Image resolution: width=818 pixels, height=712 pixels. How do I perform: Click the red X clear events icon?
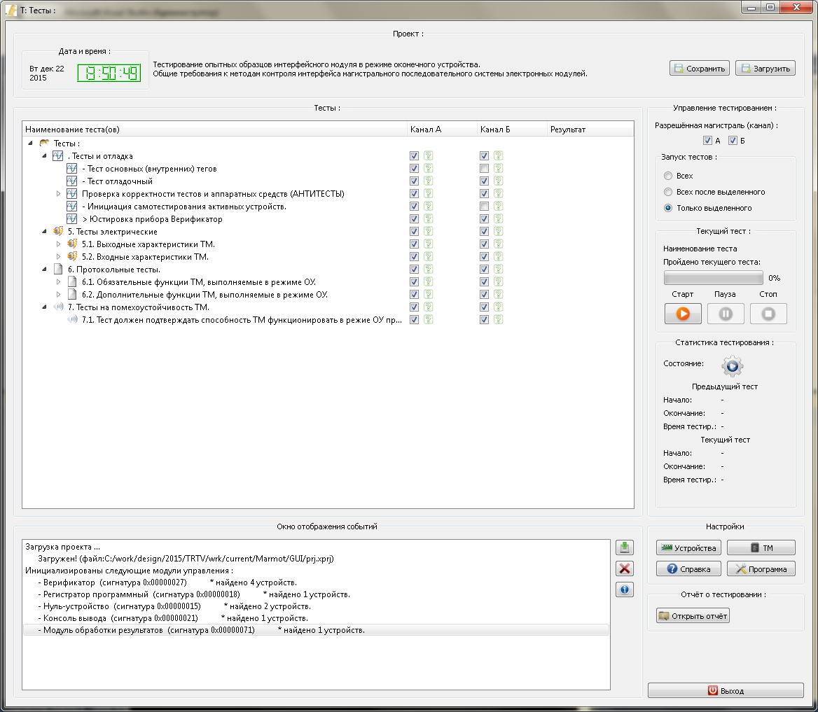tap(625, 568)
